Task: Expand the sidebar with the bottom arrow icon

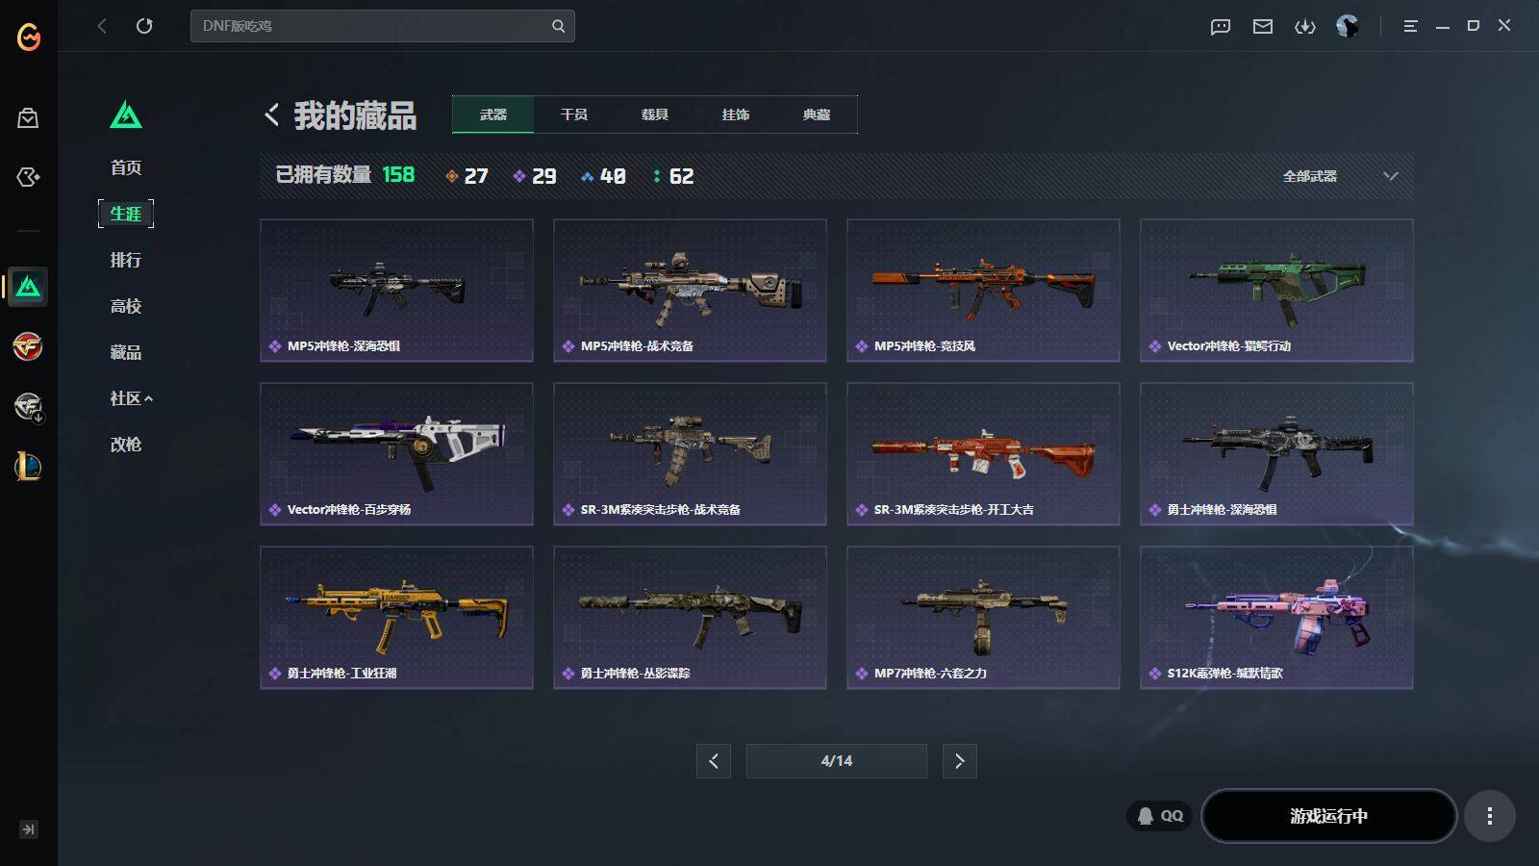Action: coord(29,829)
